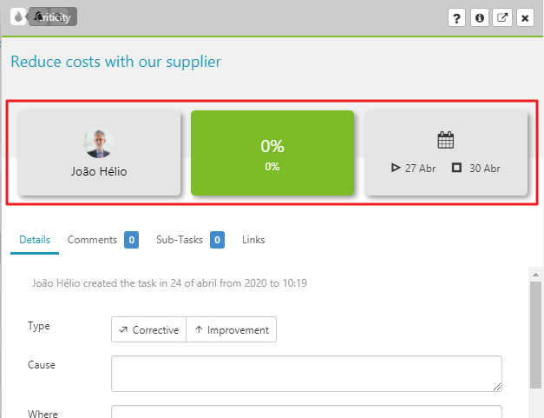Click the end date square icon
Image resolution: width=544 pixels, height=418 pixels.
pos(456,168)
